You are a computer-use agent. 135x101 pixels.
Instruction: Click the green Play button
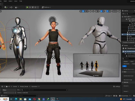(27, 7)
